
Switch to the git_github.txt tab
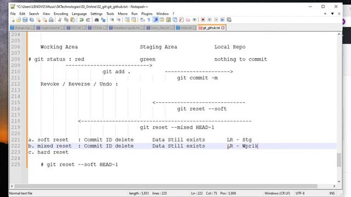(x=211, y=28)
